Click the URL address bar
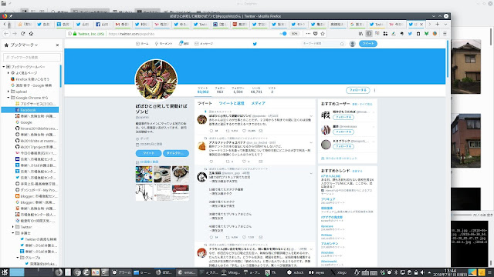Screen dimensions: 494x277 click(x=192, y=34)
